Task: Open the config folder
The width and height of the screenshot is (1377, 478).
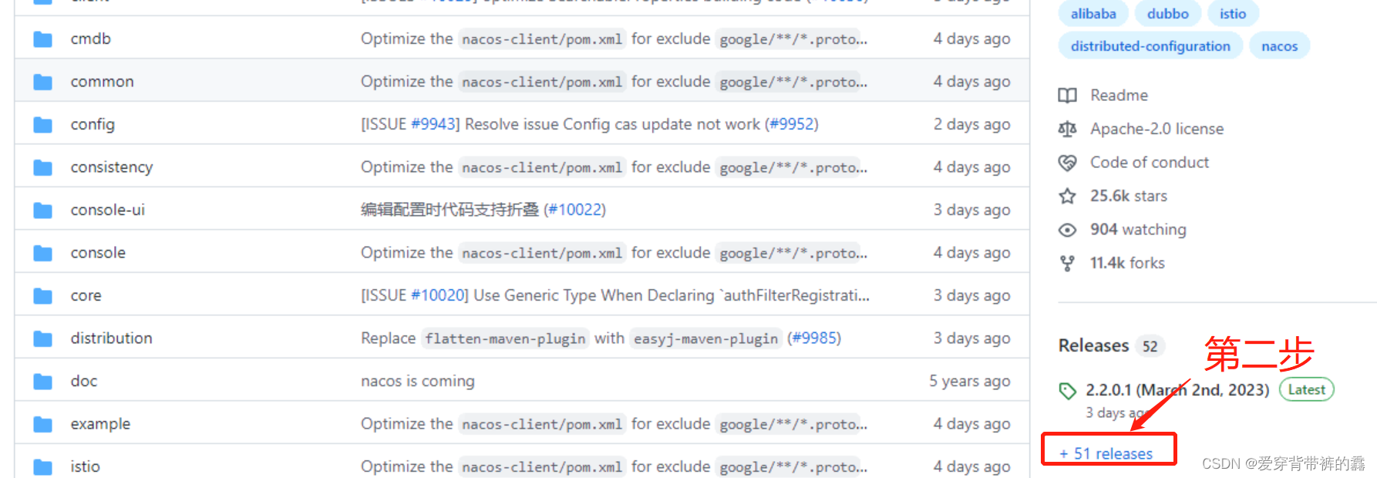Action: coord(93,124)
